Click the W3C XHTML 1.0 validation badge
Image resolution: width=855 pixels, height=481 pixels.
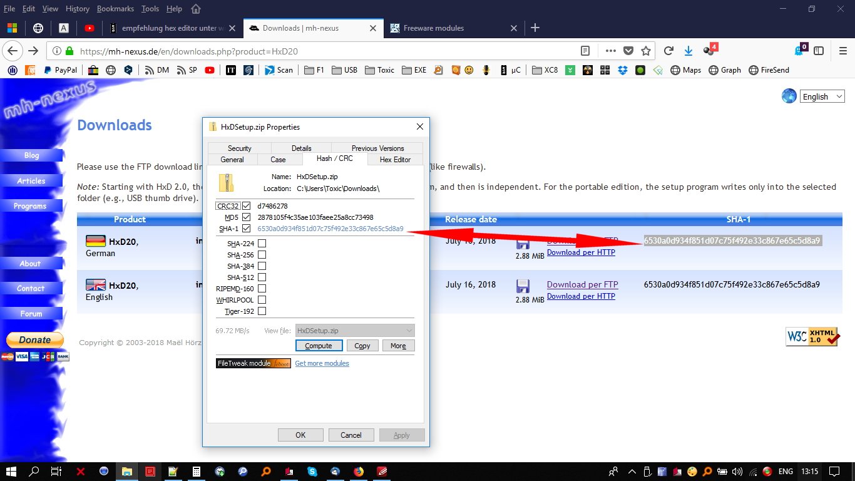point(812,336)
